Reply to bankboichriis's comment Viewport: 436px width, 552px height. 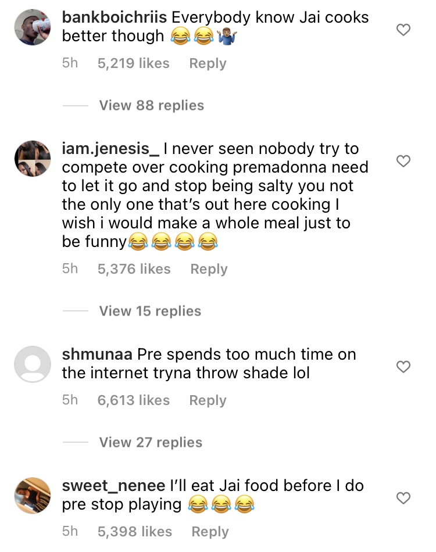[x=208, y=63]
